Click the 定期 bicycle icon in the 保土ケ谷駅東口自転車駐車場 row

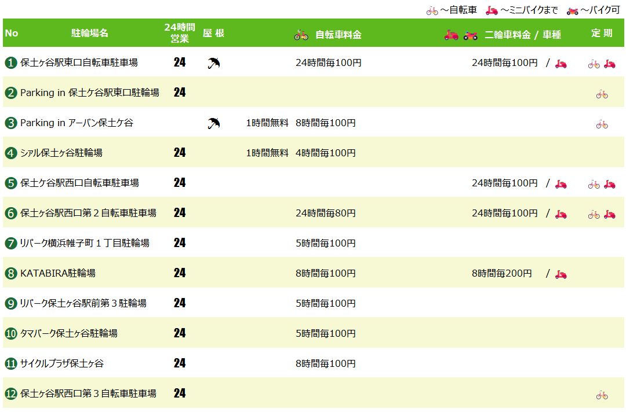coord(594,64)
